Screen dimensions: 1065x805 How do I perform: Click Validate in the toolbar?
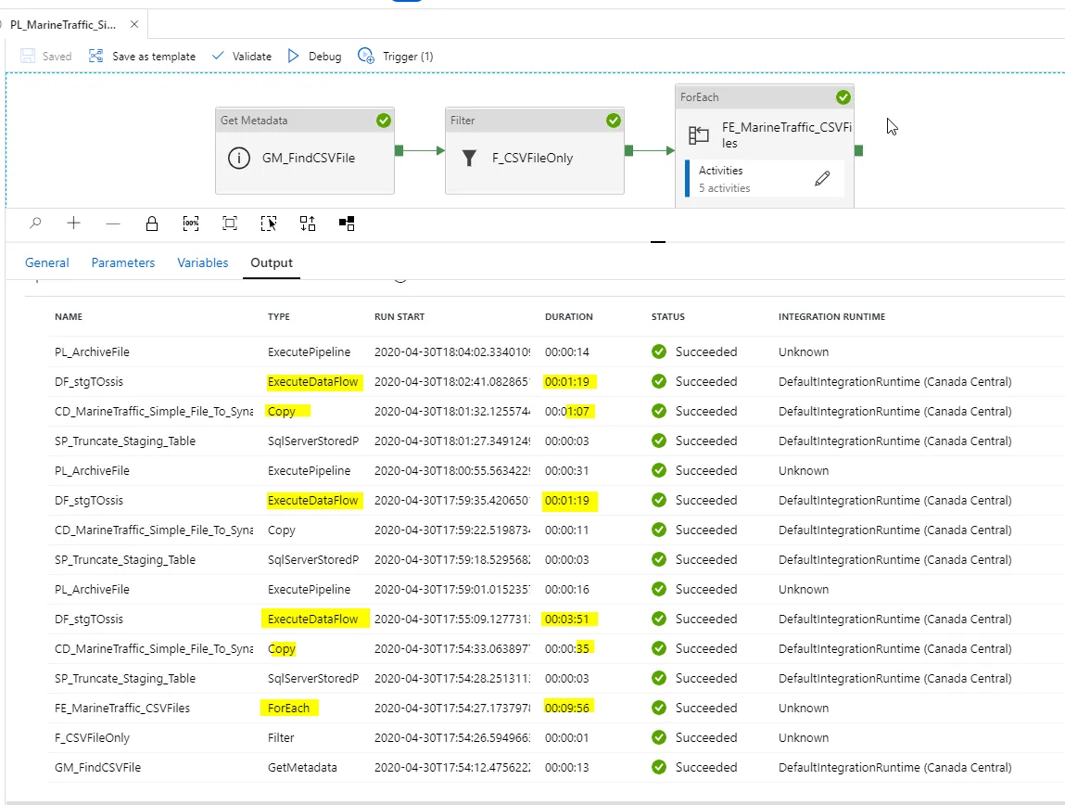pos(242,57)
